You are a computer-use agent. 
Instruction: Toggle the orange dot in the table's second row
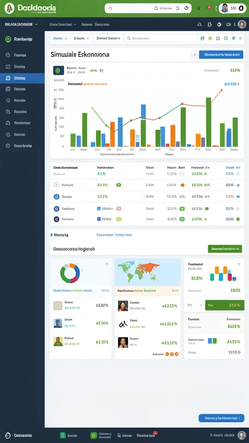coord(182,185)
